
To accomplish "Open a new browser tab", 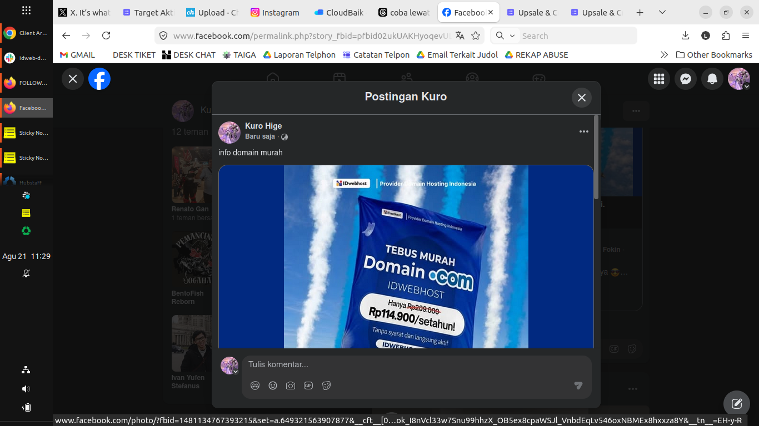I will (x=640, y=12).
